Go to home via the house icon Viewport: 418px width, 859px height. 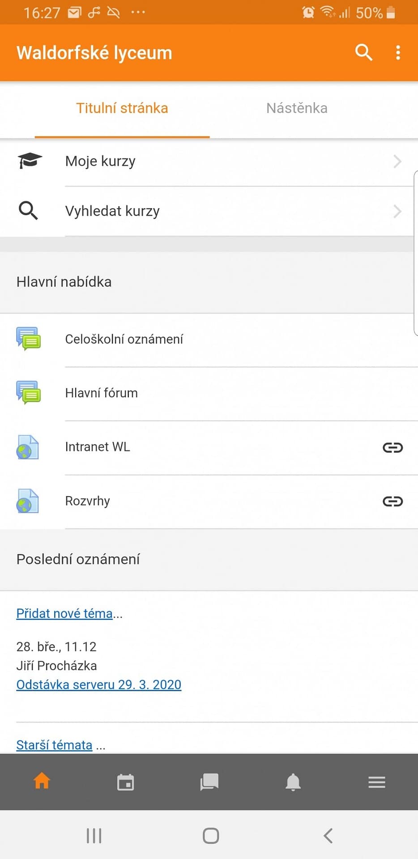point(42,781)
